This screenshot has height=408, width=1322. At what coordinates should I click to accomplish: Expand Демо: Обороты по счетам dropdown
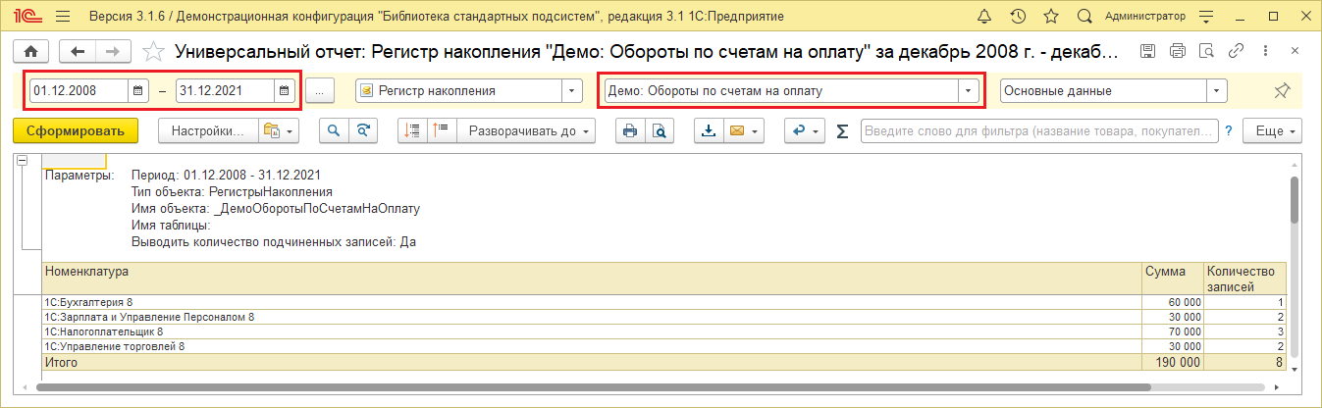[970, 90]
